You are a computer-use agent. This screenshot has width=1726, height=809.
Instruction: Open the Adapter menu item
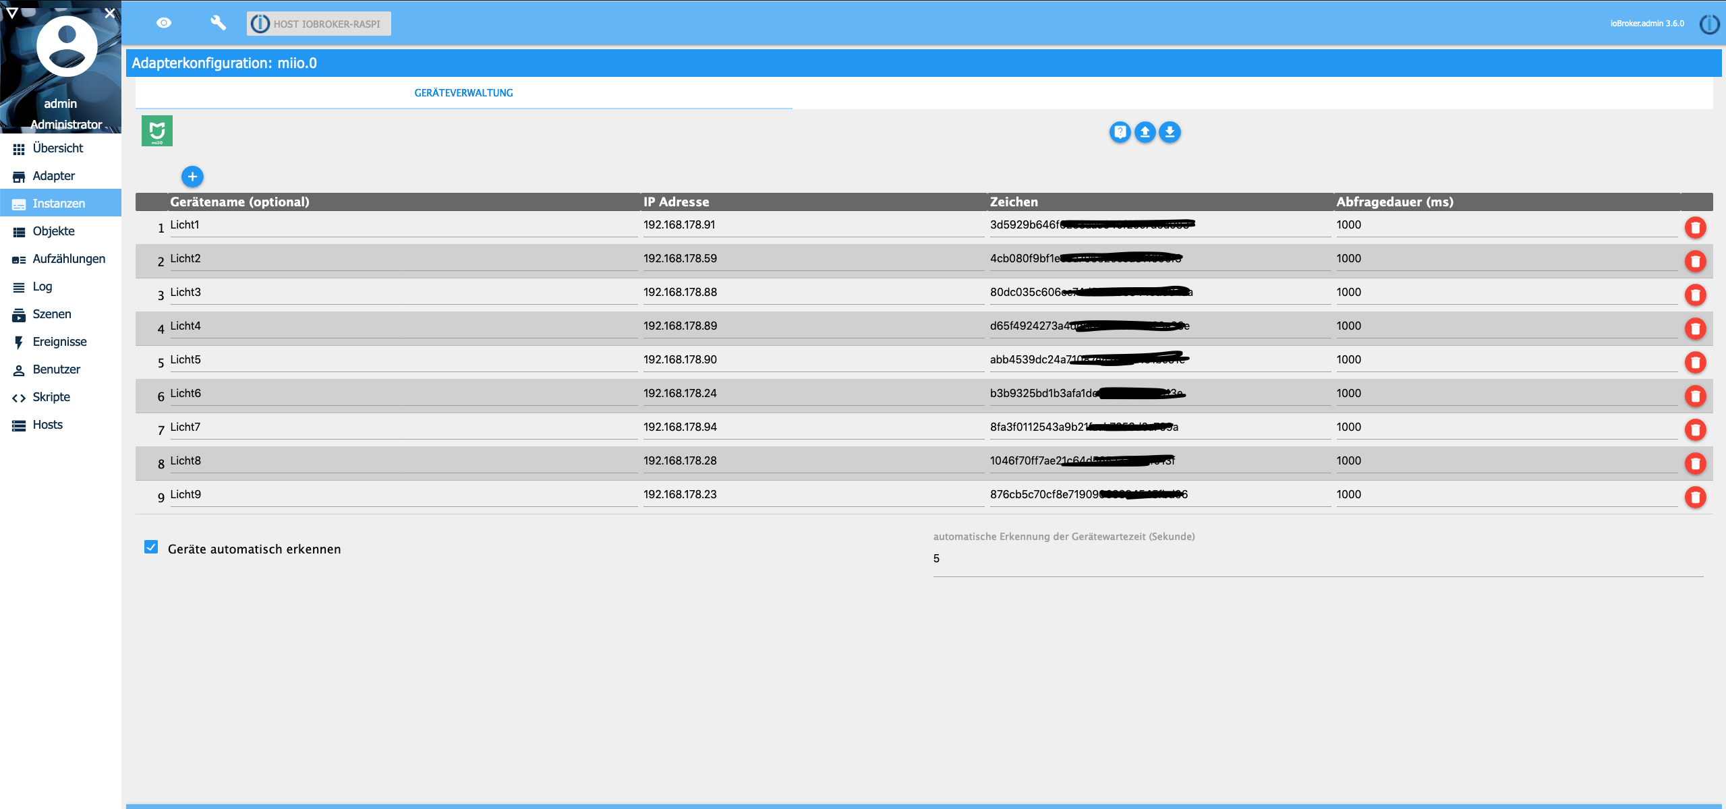54,176
